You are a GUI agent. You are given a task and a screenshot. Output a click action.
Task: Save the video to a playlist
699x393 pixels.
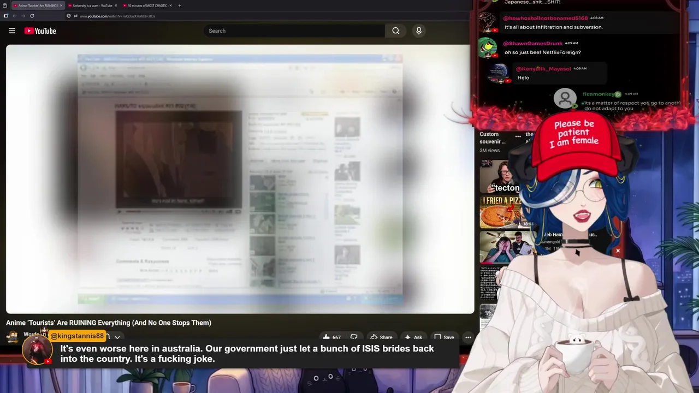444,337
